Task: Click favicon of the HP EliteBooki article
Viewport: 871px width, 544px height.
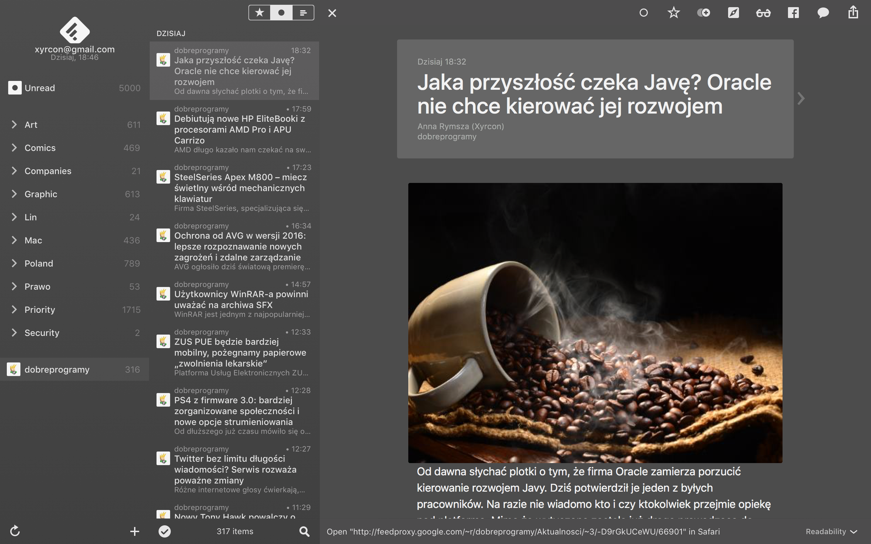Action: coord(163,119)
